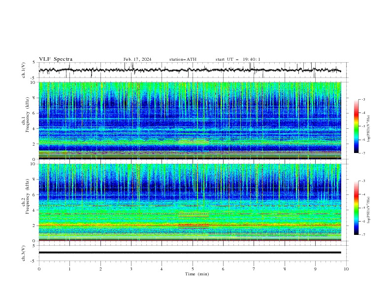
Task: Click the time axis tick label "5"
Action: (193, 269)
